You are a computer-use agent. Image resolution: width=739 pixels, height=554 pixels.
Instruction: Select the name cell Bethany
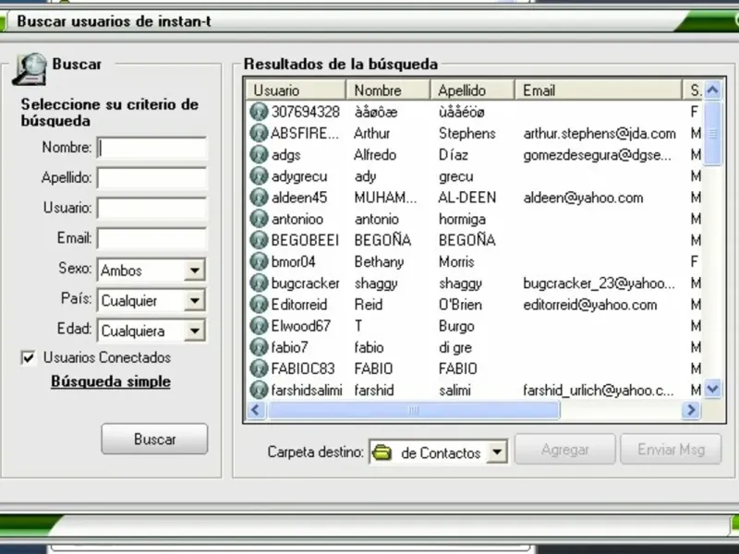pos(379,262)
